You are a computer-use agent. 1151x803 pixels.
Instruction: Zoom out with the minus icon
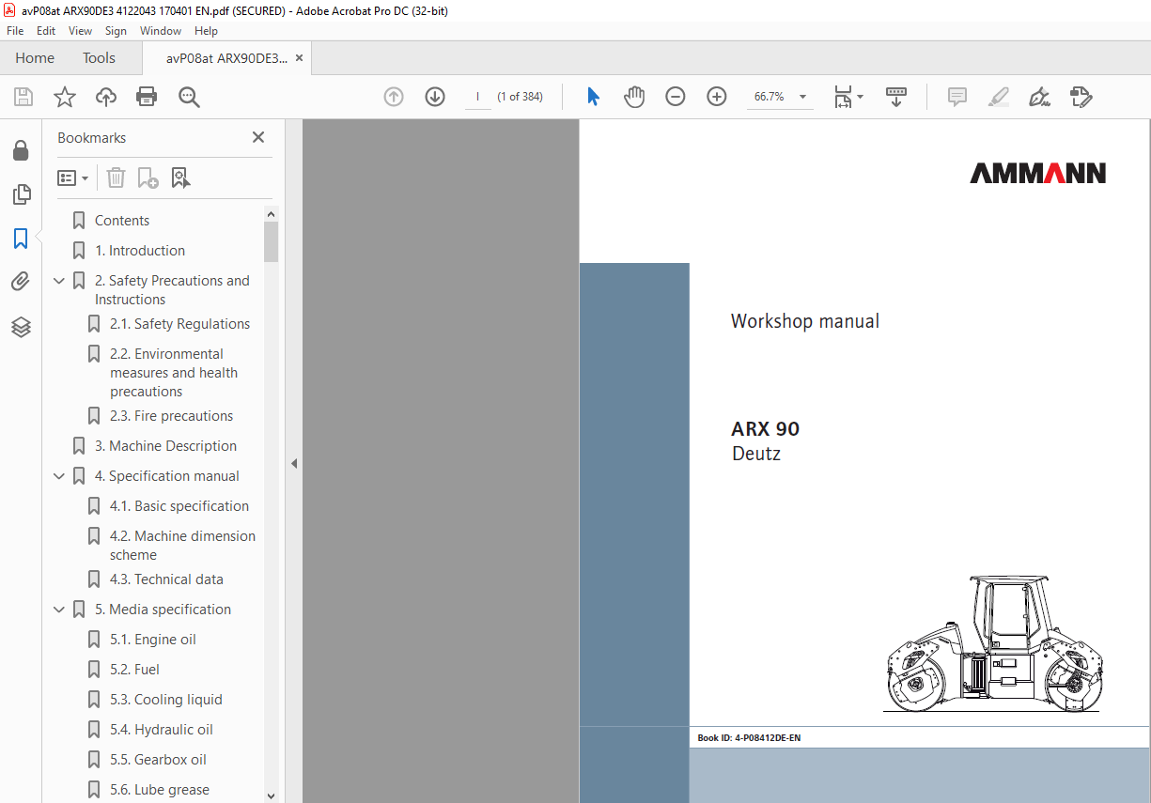tap(676, 97)
